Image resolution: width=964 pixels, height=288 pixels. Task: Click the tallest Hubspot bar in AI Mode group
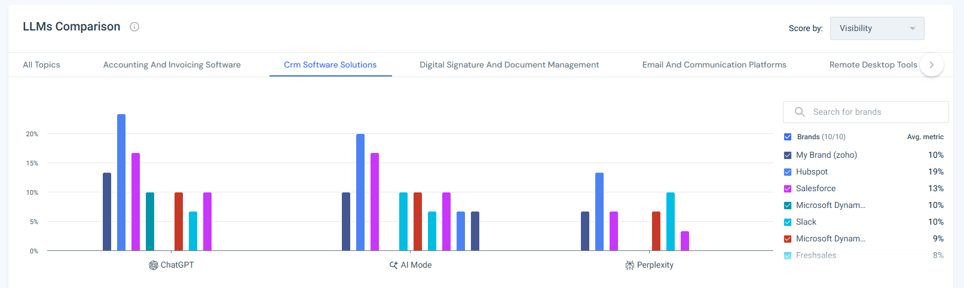coord(360,192)
